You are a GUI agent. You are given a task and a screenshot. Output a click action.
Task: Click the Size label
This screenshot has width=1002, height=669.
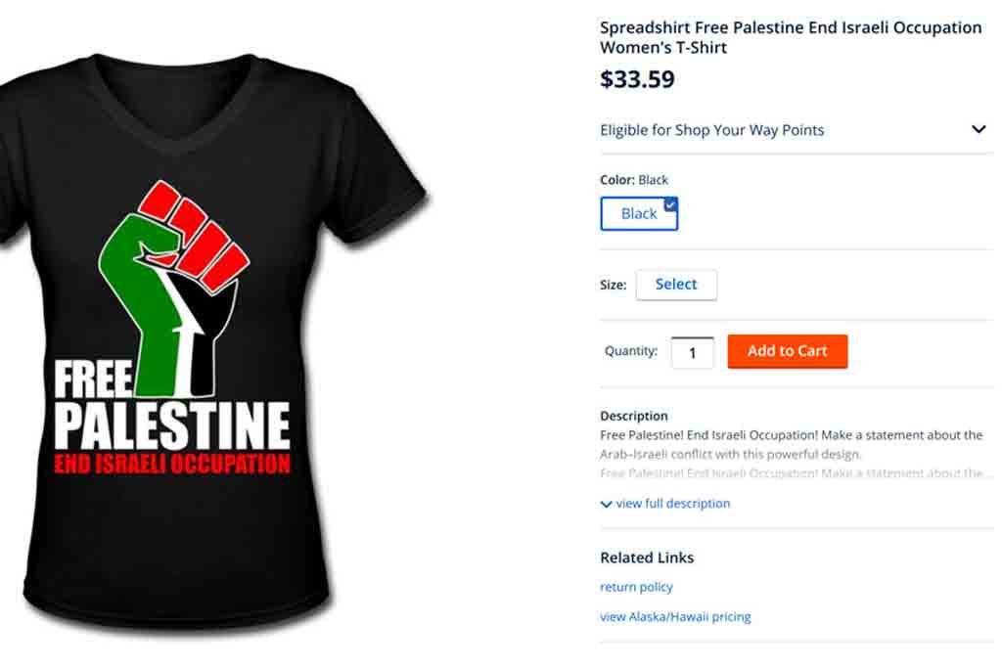coord(613,285)
